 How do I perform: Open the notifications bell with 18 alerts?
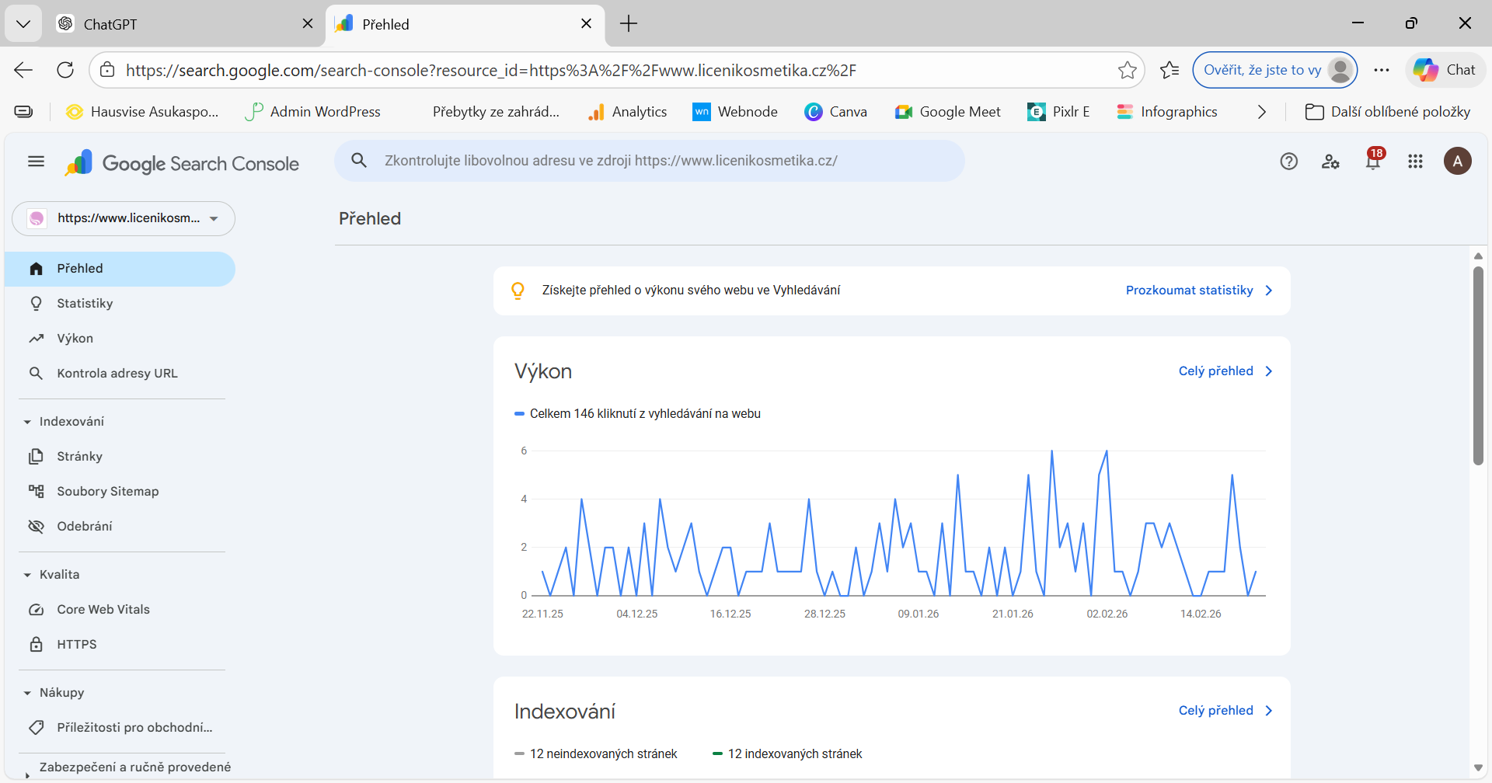[x=1373, y=161]
